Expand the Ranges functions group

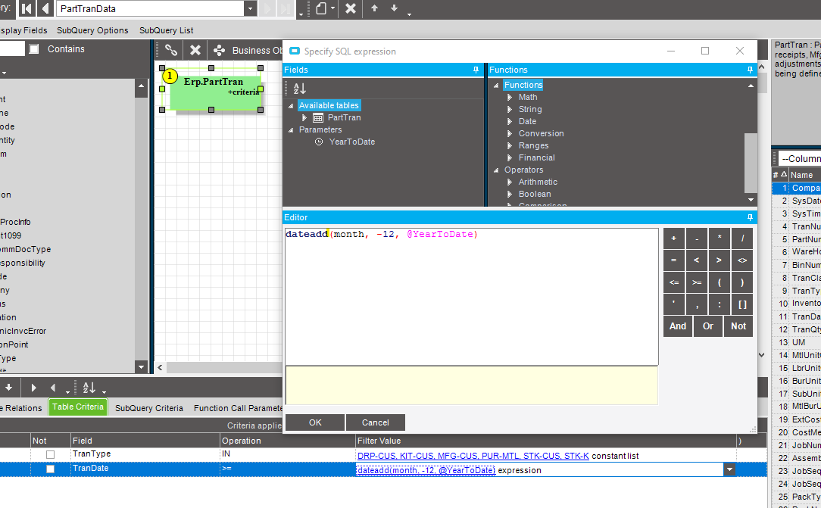point(510,145)
